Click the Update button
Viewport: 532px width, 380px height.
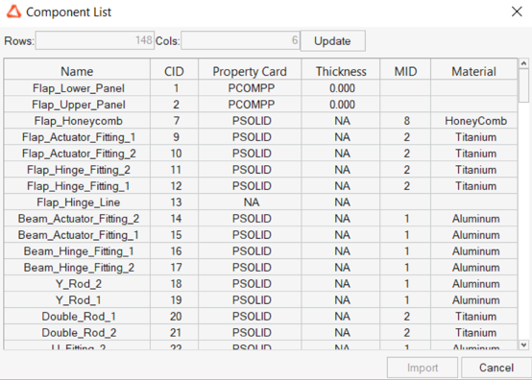click(x=332, y=41)
